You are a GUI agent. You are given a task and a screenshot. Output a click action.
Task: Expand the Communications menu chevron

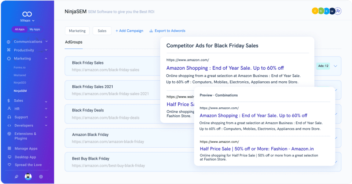[47, 41]
